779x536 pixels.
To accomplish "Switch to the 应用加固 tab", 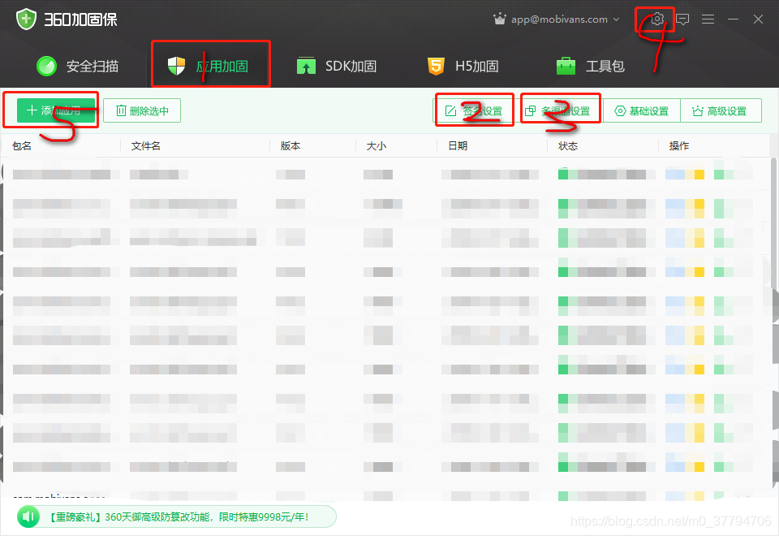I will (208, 66).
